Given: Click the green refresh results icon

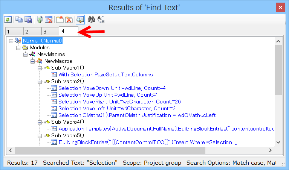Looking at the screenshot, I should tap(8, 20).
